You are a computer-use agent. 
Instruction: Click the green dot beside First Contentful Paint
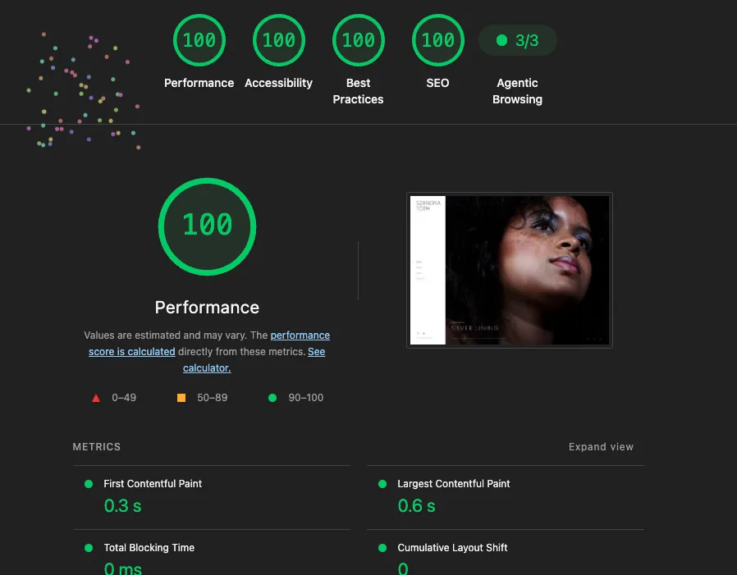coord(89,484)
